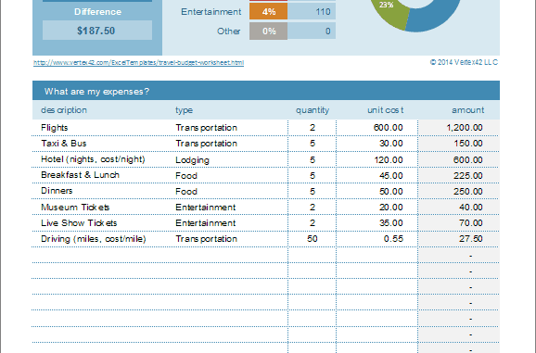Screen dimensions: 536x353
Task: Click the Entertainment total value 110
Action: coord(312,12)
